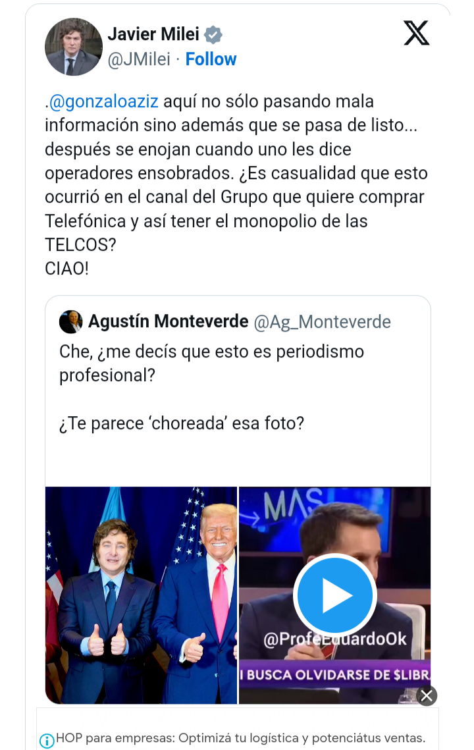
Task: Play the embedded video
Action: [335, 595]
